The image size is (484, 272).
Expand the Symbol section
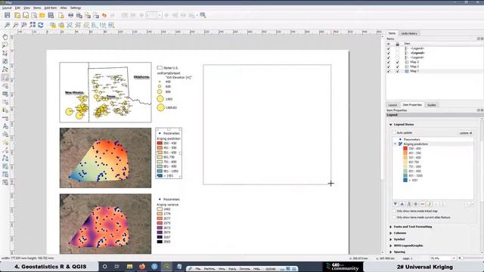click(x=391, y=240)
